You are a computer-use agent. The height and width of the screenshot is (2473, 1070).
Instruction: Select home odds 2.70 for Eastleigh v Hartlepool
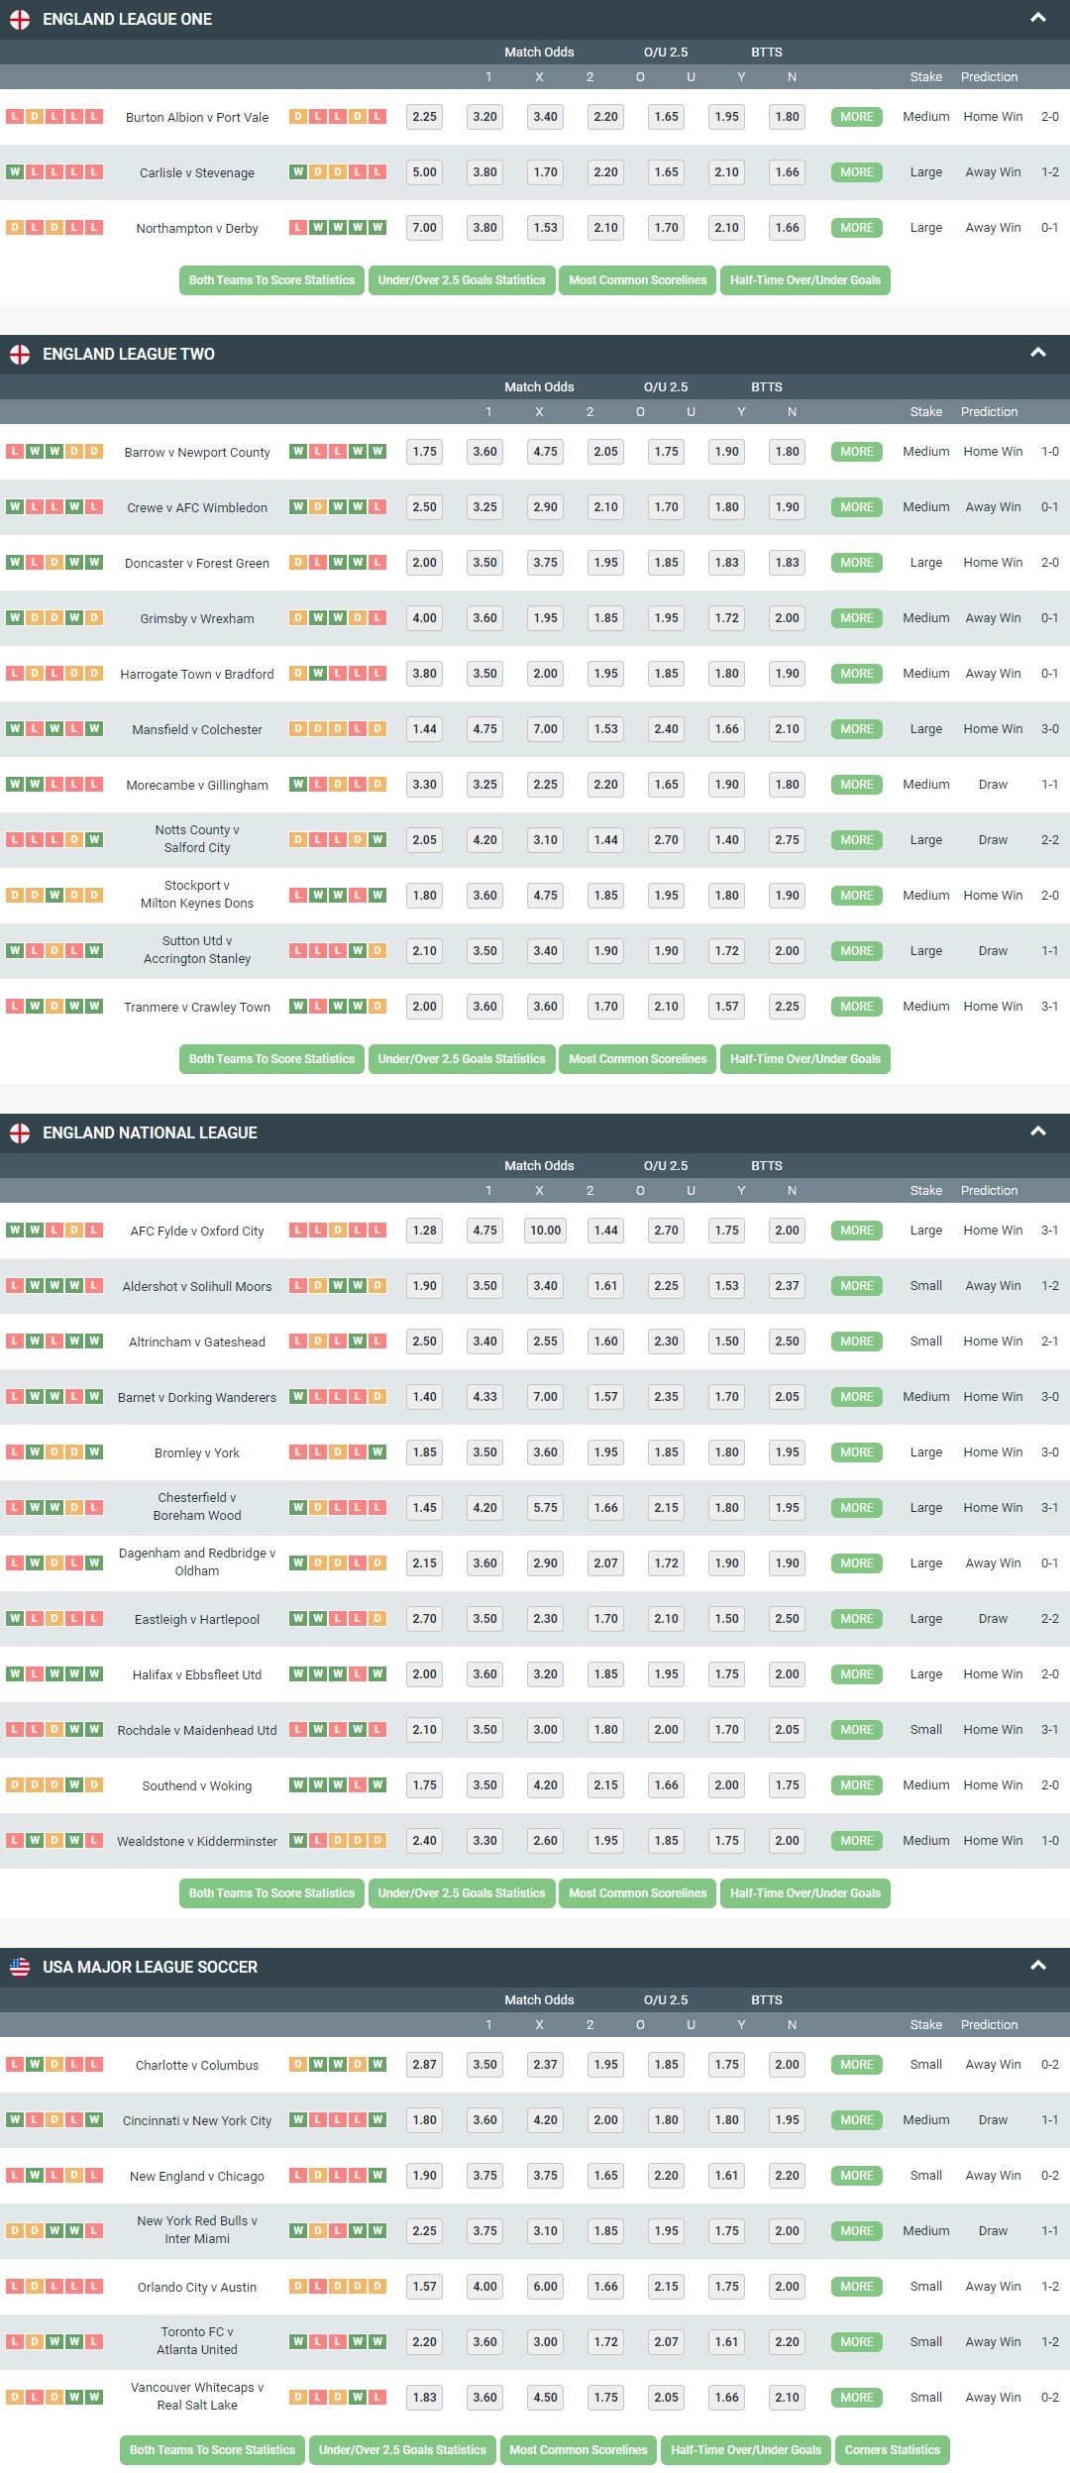click(425, 1619)
